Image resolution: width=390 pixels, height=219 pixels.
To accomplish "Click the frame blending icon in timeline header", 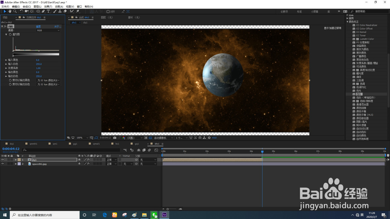I will click(x=144, y=150).
